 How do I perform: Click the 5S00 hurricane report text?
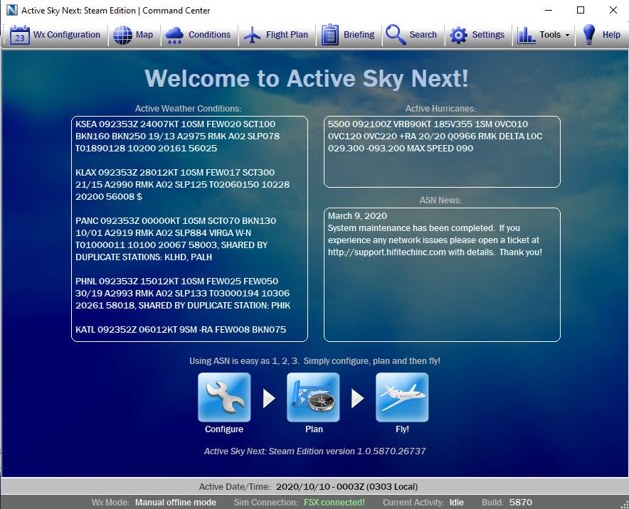[x=435, y=136]
